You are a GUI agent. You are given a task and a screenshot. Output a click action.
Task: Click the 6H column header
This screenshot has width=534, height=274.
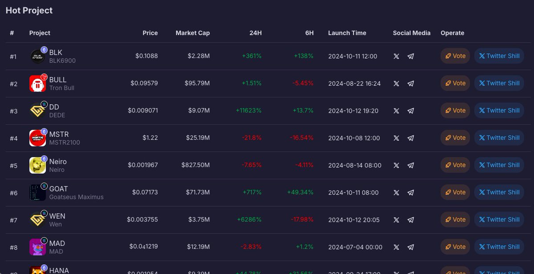[x=309, y=33]
